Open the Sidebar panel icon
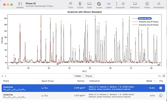This screenshot has height=101, width=167. click(20, 4)
